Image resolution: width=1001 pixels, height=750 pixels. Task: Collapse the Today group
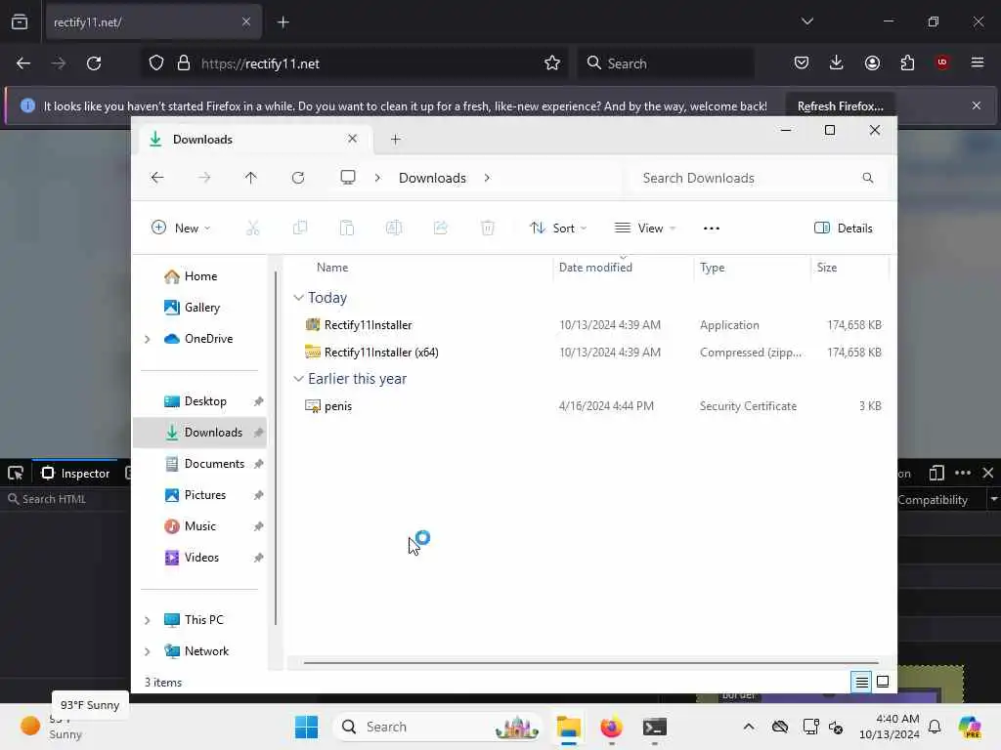click(x=298, y=298)
